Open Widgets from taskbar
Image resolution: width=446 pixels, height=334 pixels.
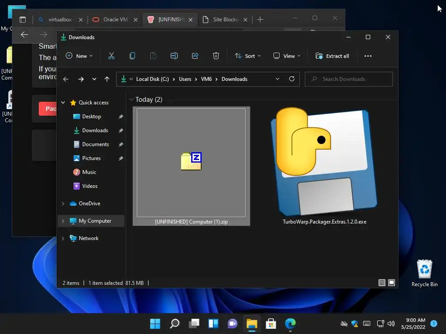click(x=213, y=324)
